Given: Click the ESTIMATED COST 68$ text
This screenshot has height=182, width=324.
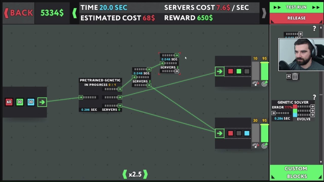Looking at the screenshot, I should click(118, 18).
